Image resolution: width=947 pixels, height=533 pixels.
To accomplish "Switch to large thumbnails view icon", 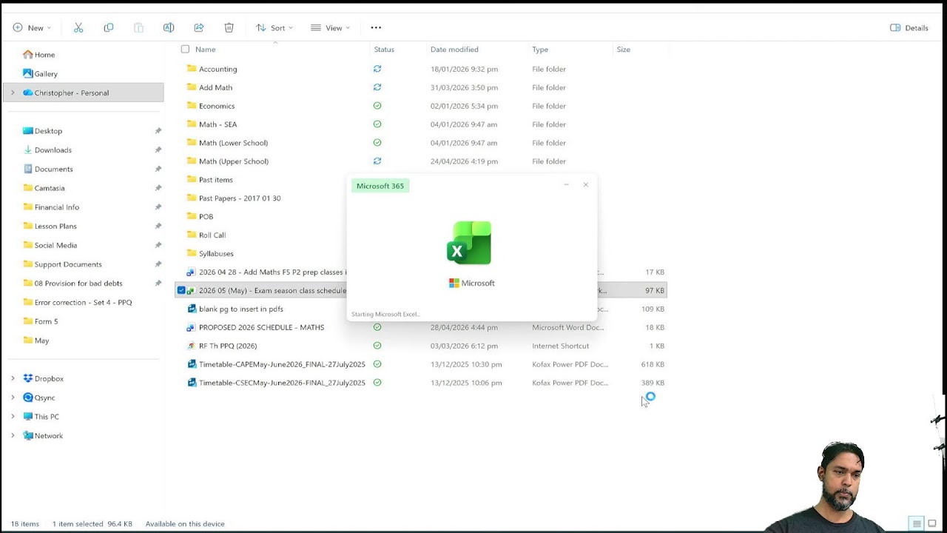I will [x=932, y=523].
